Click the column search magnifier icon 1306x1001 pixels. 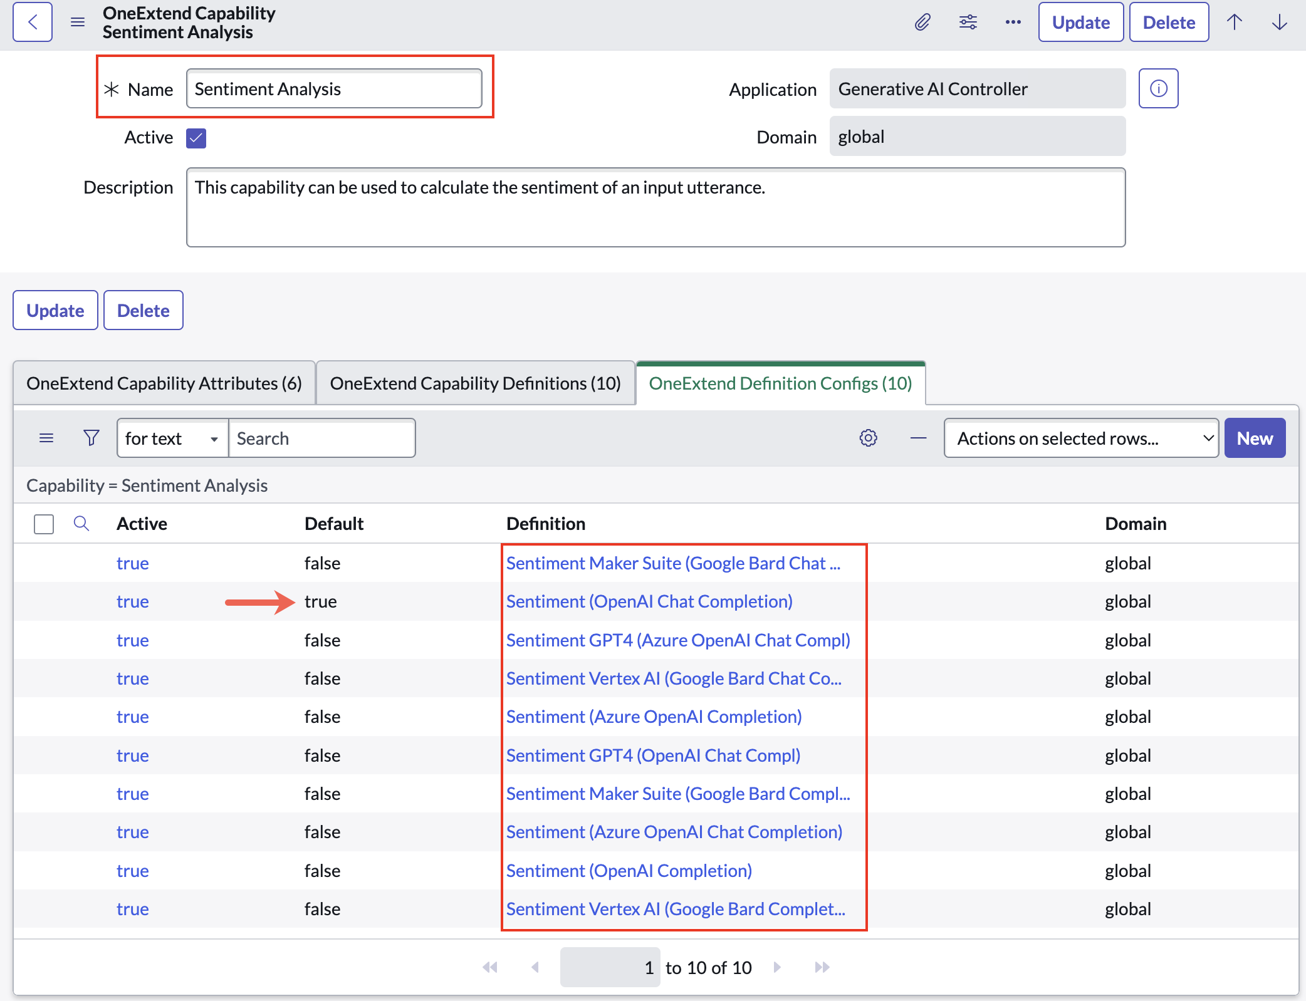point(81,523)
